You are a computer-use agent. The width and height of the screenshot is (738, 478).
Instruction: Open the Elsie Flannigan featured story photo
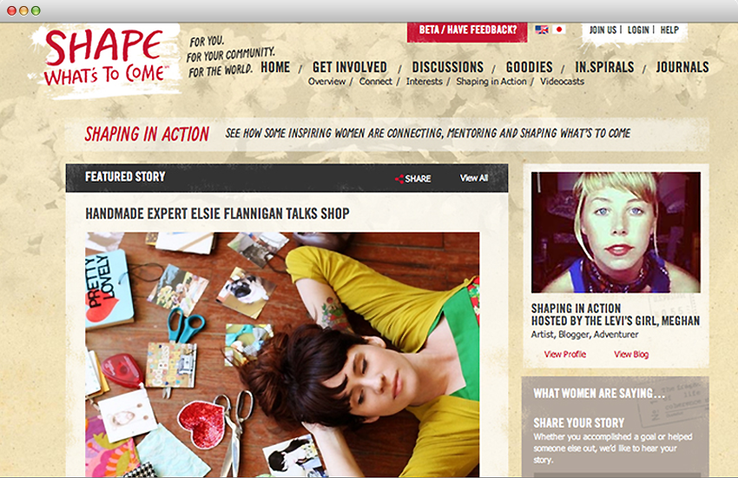click(282, 354)
